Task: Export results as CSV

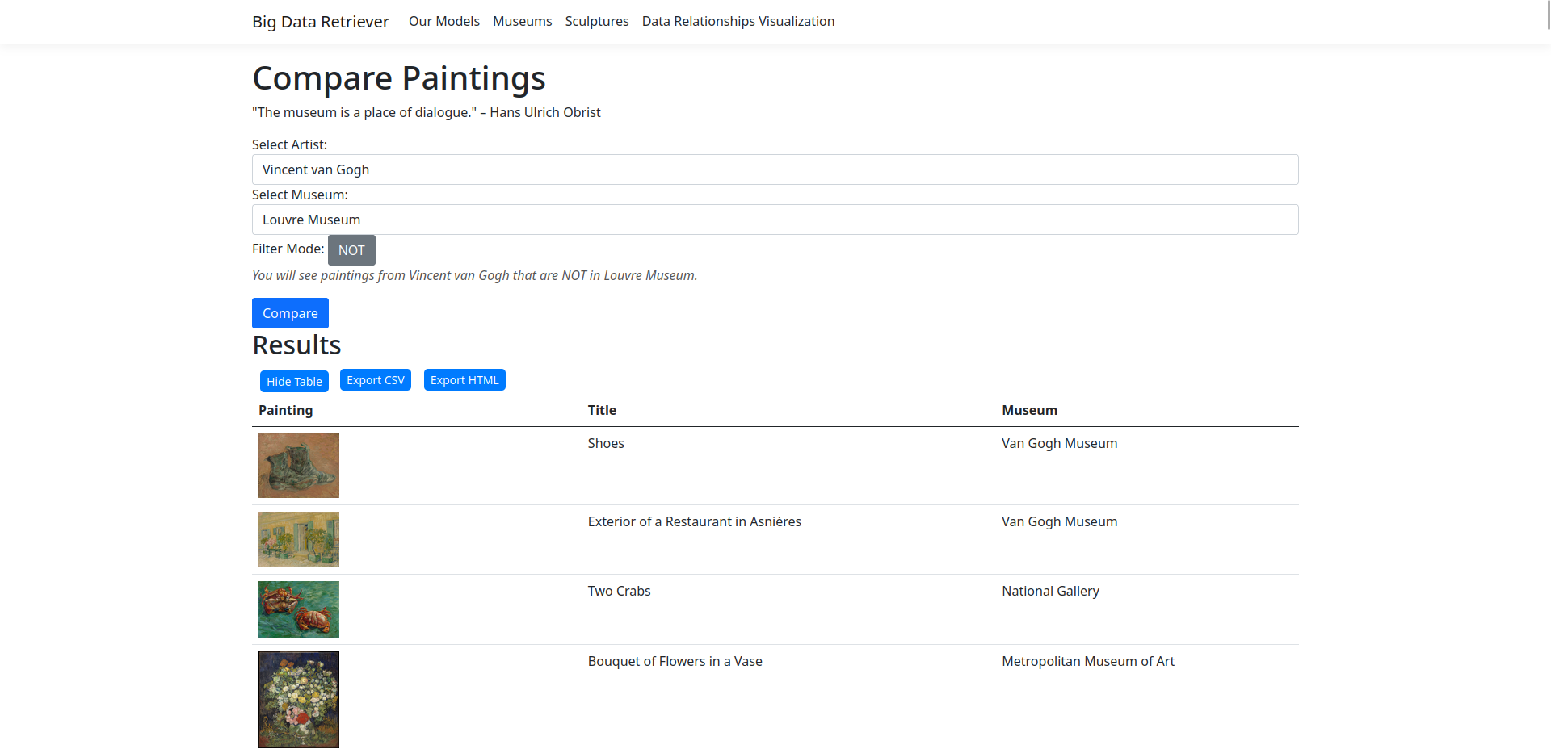Action: click(x=375, y=380)
